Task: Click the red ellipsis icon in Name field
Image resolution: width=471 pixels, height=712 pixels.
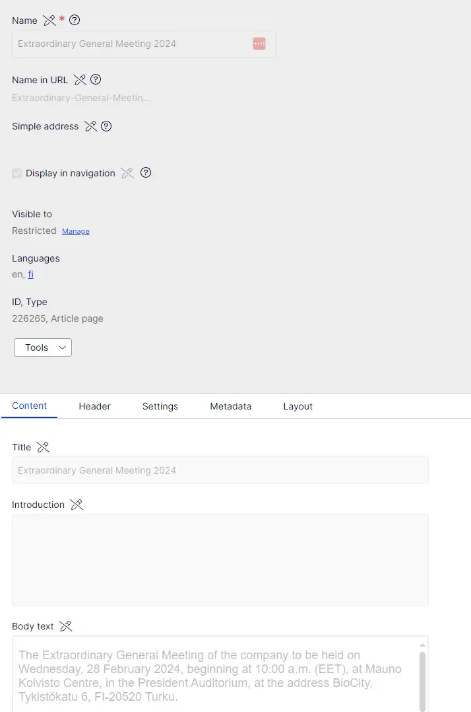Action: pyautogui.click(x=259, y=44)
